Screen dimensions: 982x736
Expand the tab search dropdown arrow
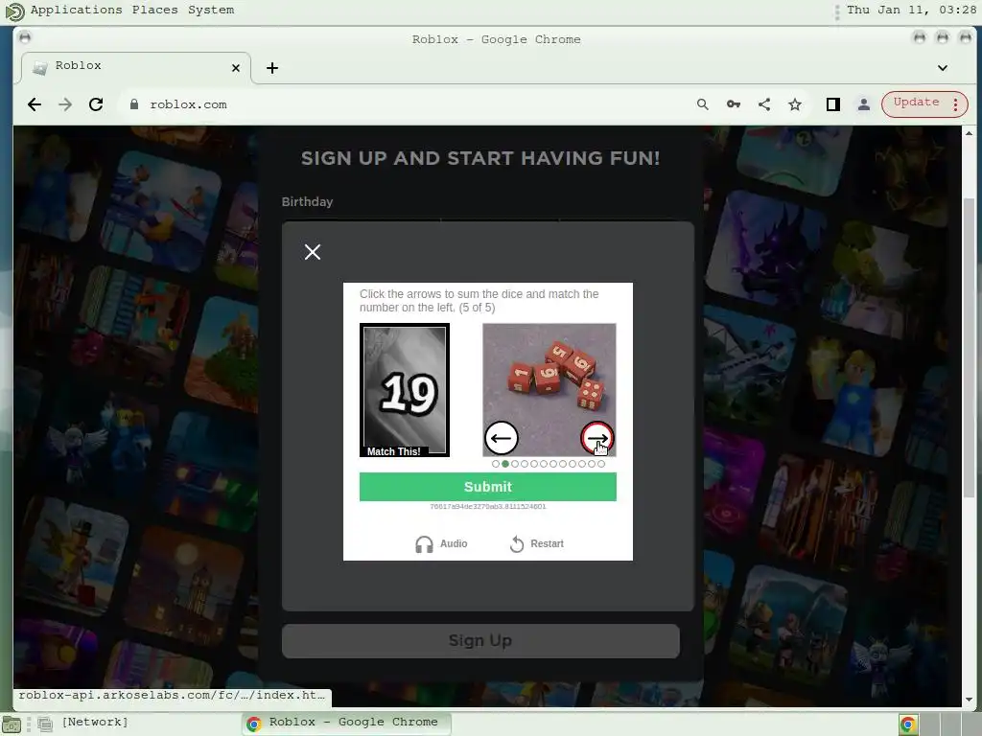pyautogui.click(x=943, y=68)
